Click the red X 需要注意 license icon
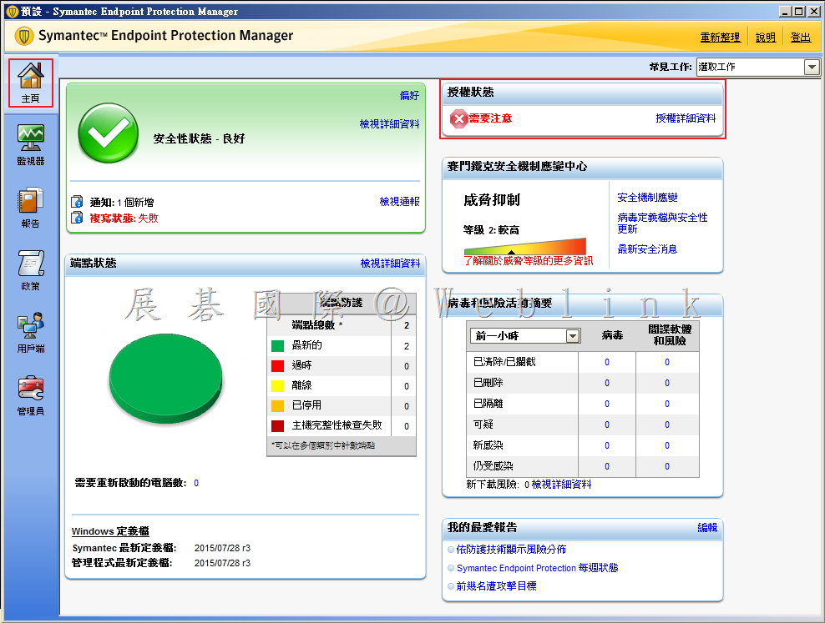Viewport: 825px width, 623px height. pyautogui.click(x=459, y=119)
